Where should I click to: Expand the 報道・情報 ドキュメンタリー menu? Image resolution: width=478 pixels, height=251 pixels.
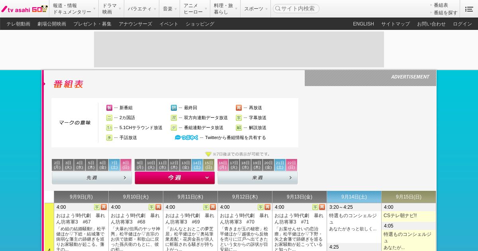click(x=74, y=9)
